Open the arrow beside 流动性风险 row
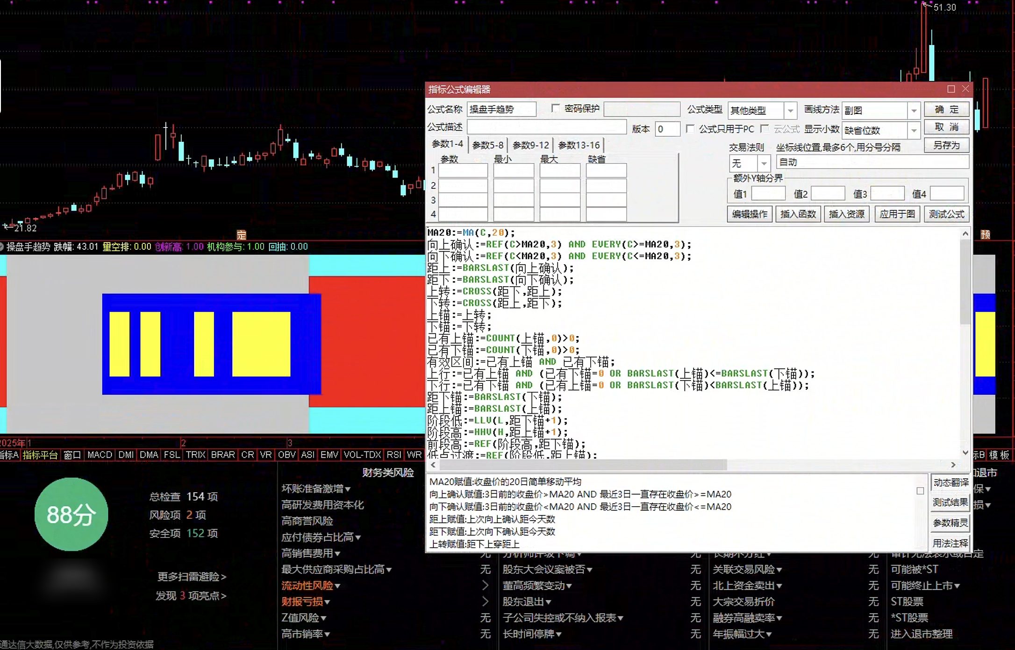Screen dimensions: 1015x650 coord(485,586)
